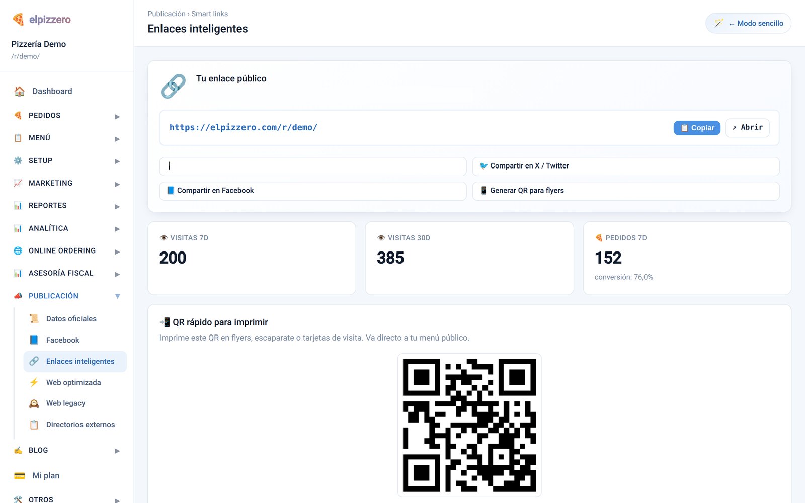Click the ANALÍTICA bar chart icon

pos(18,228)
